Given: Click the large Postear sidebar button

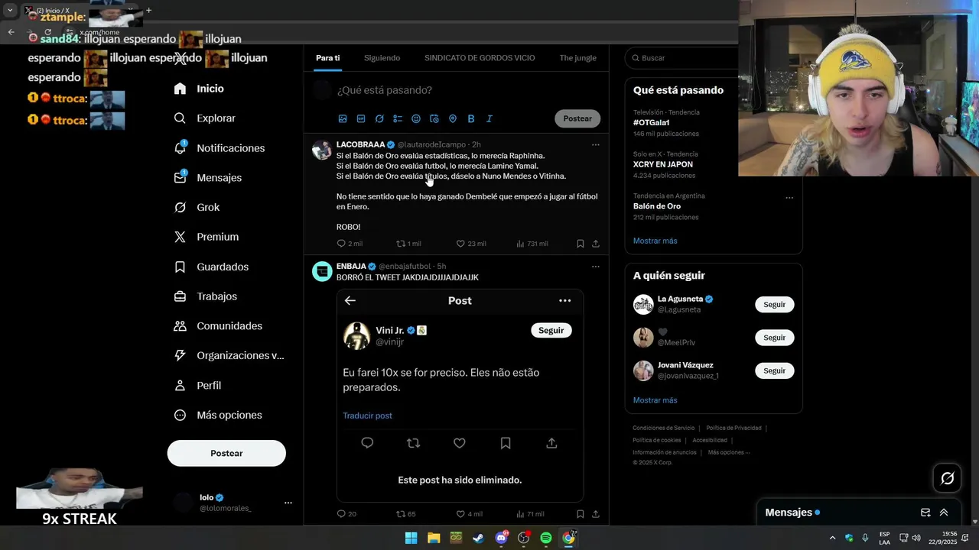Looking at the screenshot, I should 226,453.
